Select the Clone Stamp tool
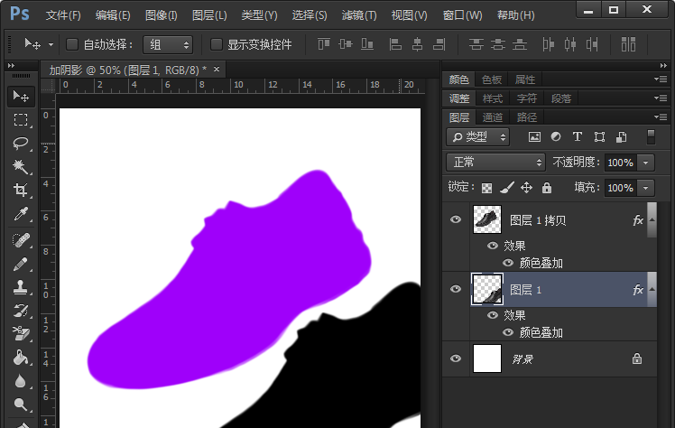 pos(20,287)
